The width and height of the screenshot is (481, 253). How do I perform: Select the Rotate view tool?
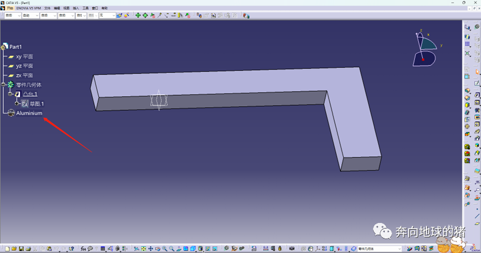click(x=158, y=249)
